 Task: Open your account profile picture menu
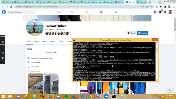tap(170, 12)
